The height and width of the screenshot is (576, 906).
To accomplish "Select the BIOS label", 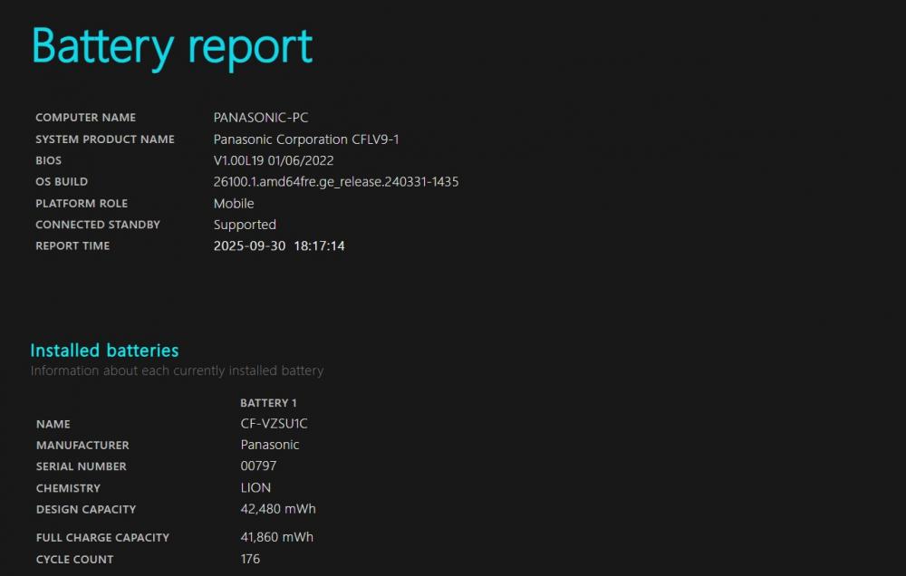I will pyautogui.click(x=49, y=160).
